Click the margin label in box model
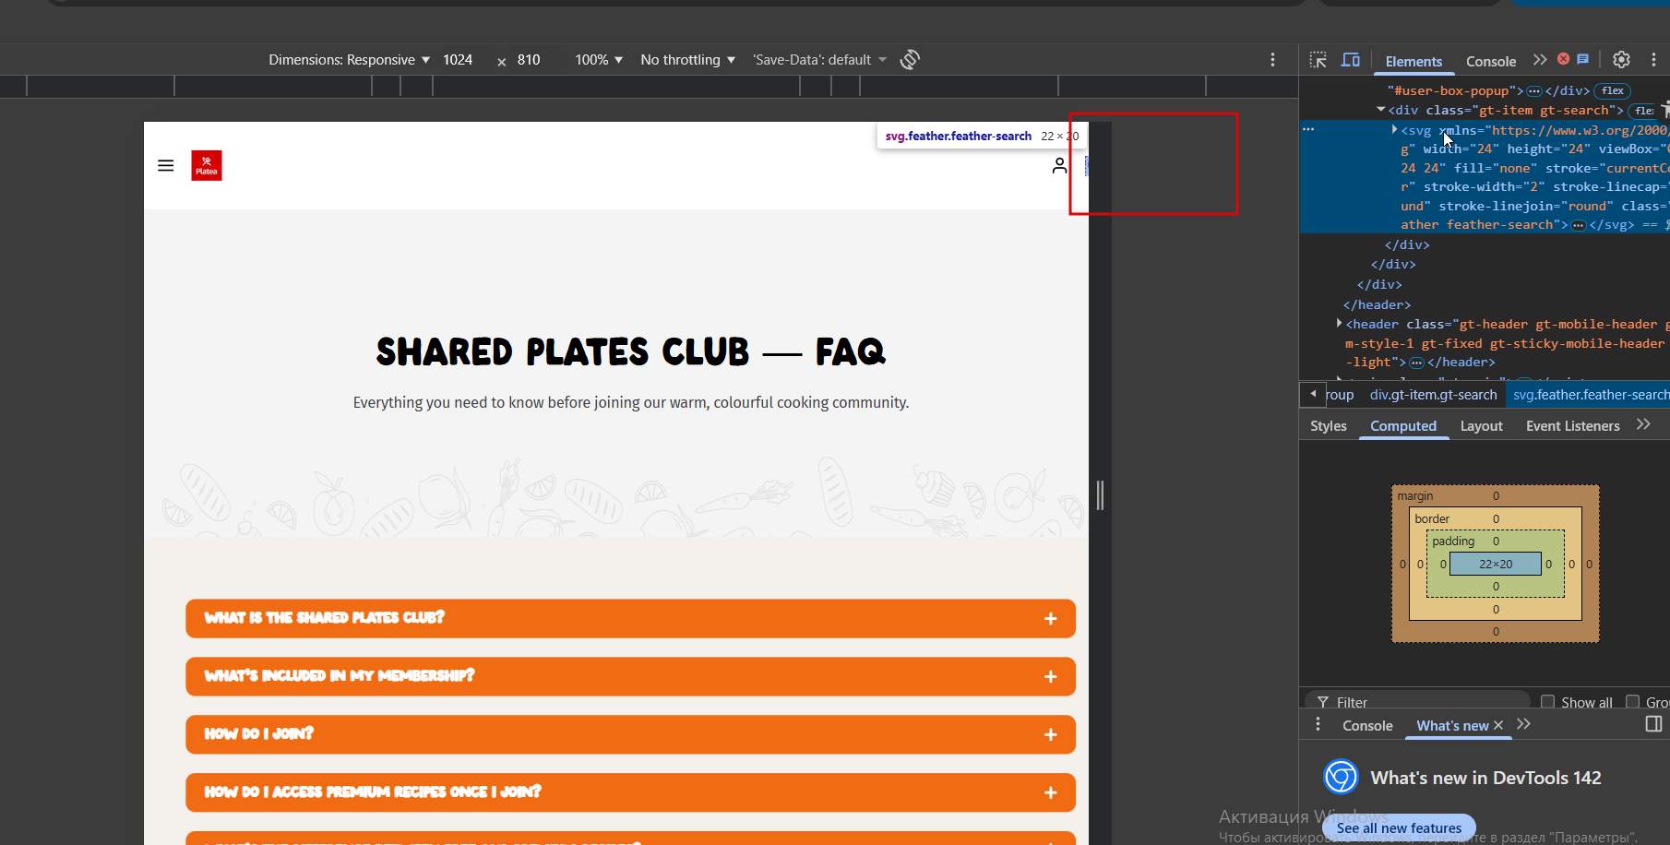Image resolution: width=1670 pixels, height=845 pixels. (x=1415, y=495)
